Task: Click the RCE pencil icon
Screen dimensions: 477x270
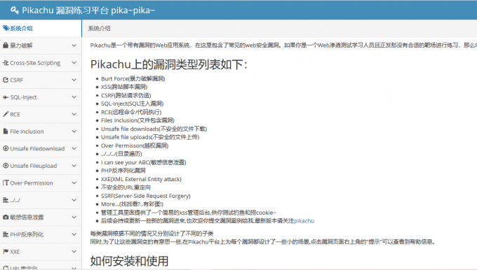Action: coord(6,114)
